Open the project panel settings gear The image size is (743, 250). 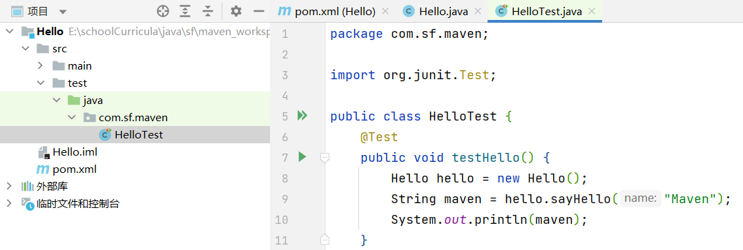coord(235,11)
